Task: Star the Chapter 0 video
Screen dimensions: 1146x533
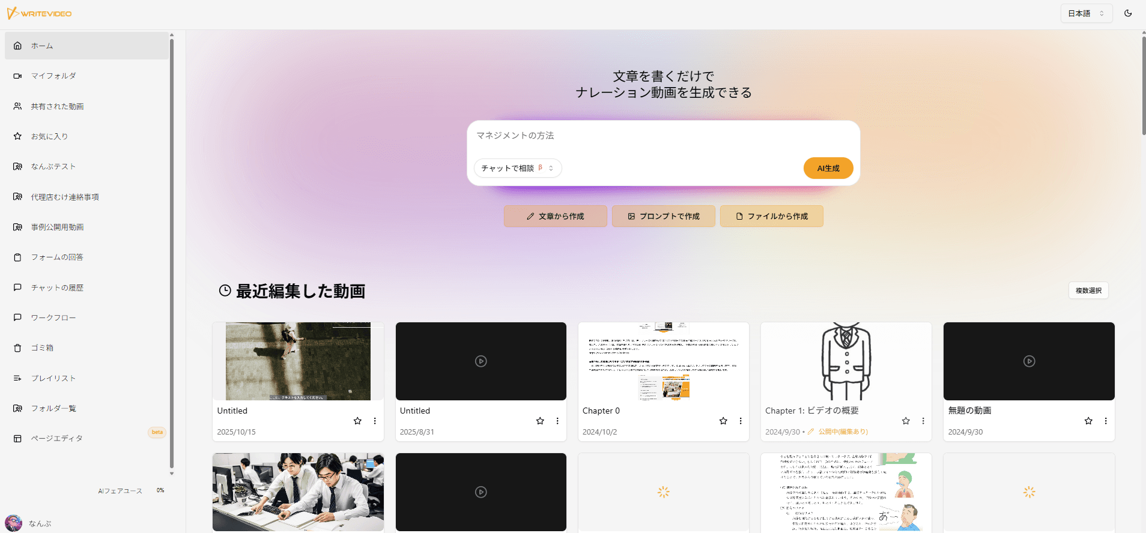Action: coord(723,421)
